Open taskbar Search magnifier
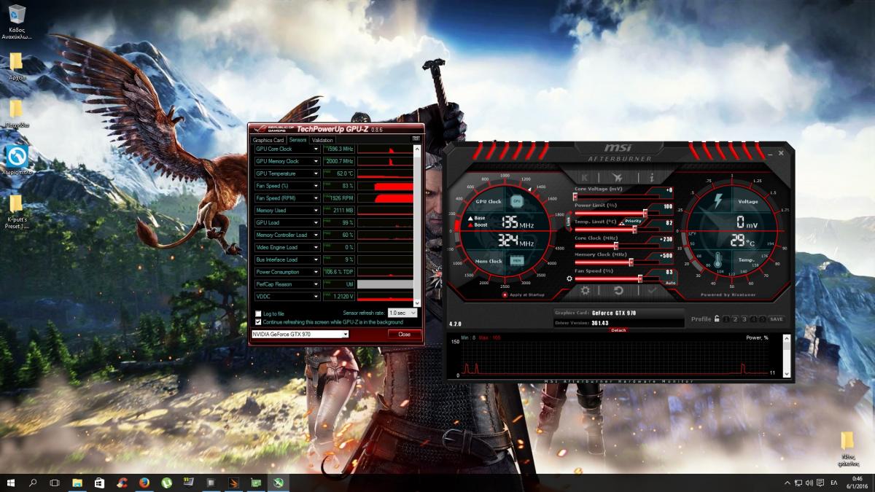 tap(33, 483)
